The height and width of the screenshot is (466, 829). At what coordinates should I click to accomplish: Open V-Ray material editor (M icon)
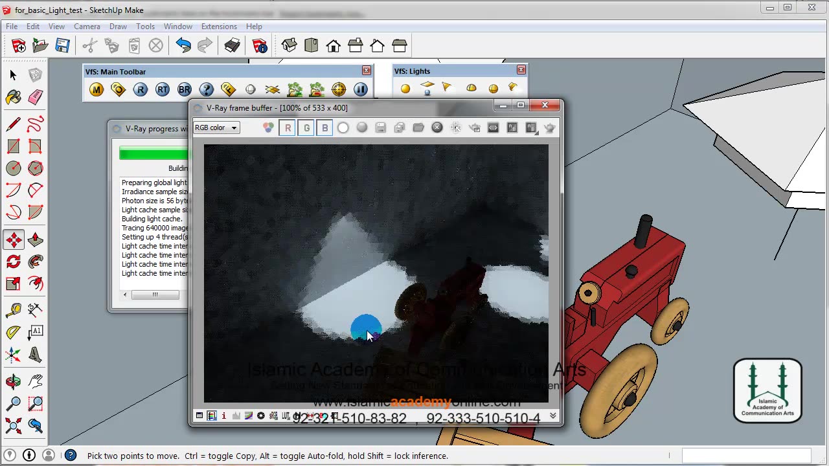coord(97,90)
